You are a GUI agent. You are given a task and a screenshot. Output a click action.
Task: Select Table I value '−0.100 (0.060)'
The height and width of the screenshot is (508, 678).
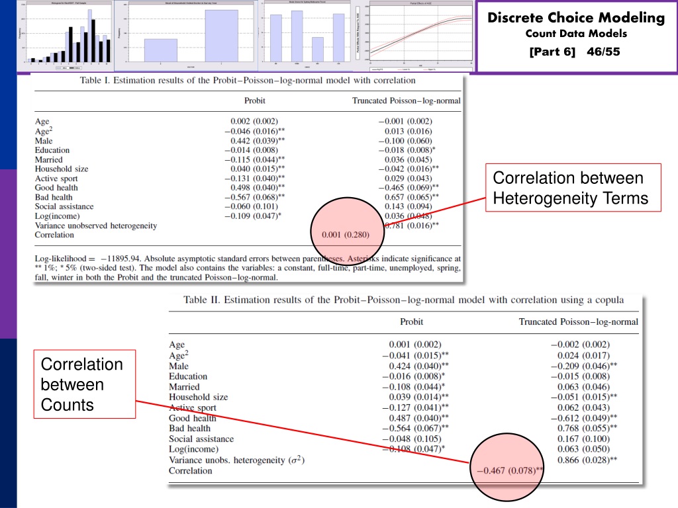tap(405, 141)
